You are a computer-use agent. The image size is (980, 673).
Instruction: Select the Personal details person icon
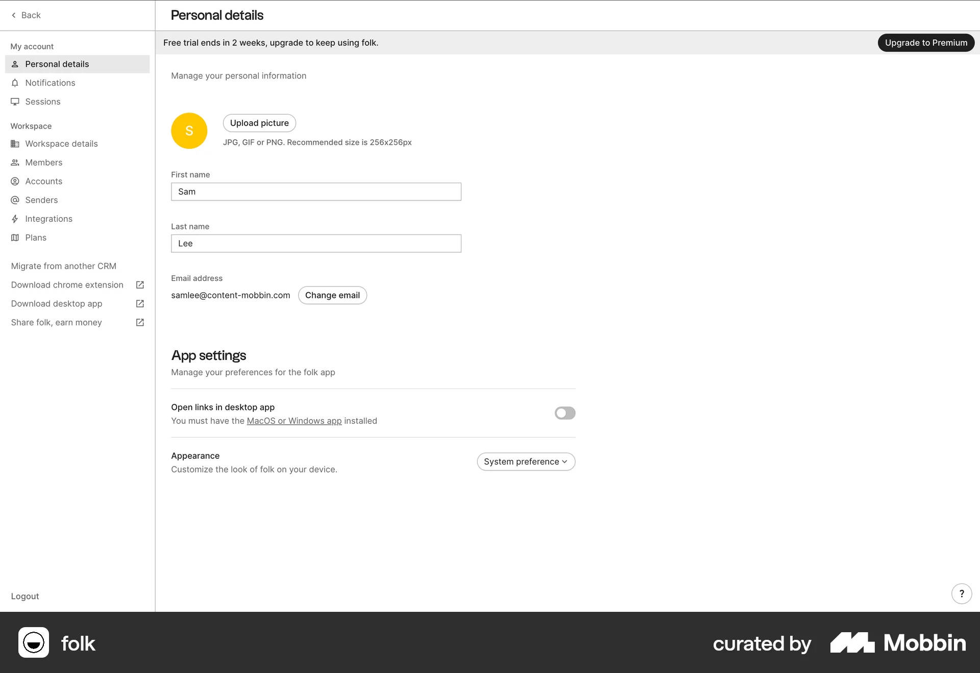[x=15, y=64]
